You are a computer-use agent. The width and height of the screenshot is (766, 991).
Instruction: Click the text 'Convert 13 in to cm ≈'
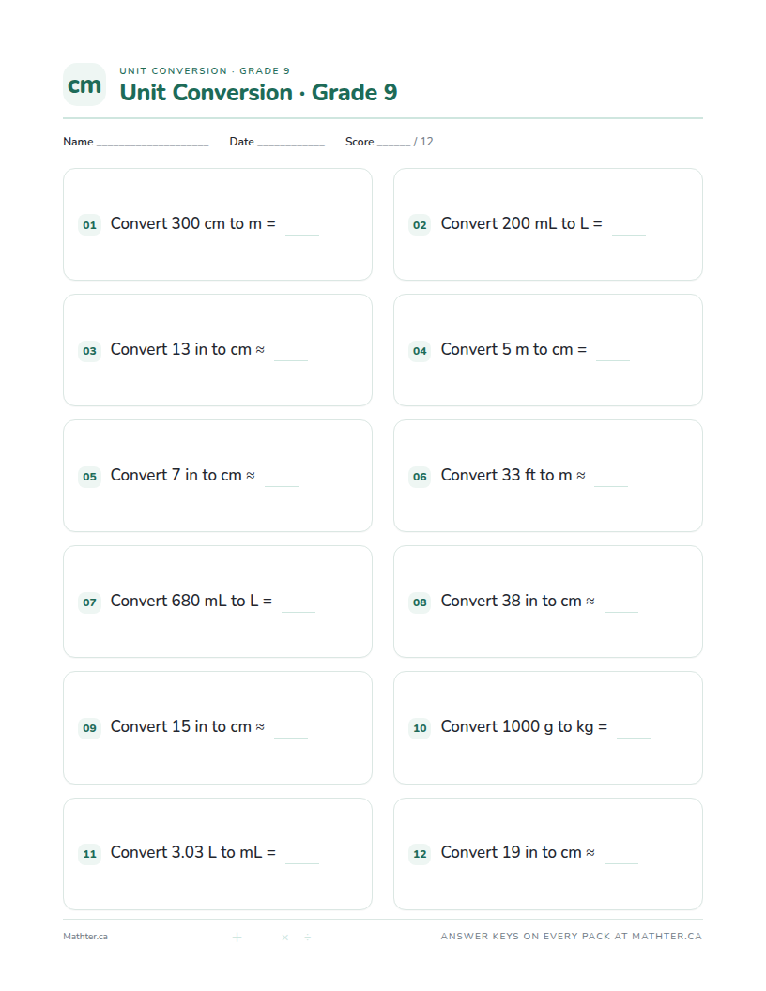(188, 349)
